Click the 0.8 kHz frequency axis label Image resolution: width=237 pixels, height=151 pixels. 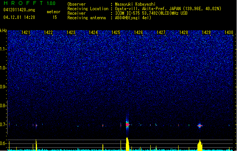coord(3,106)
